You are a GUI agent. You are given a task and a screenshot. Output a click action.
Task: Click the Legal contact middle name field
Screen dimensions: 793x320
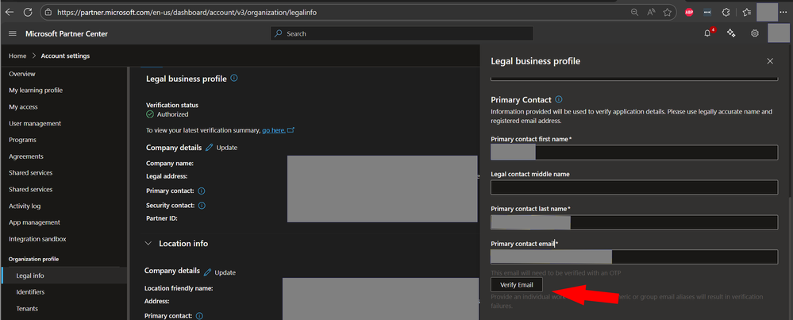[634, 187]
